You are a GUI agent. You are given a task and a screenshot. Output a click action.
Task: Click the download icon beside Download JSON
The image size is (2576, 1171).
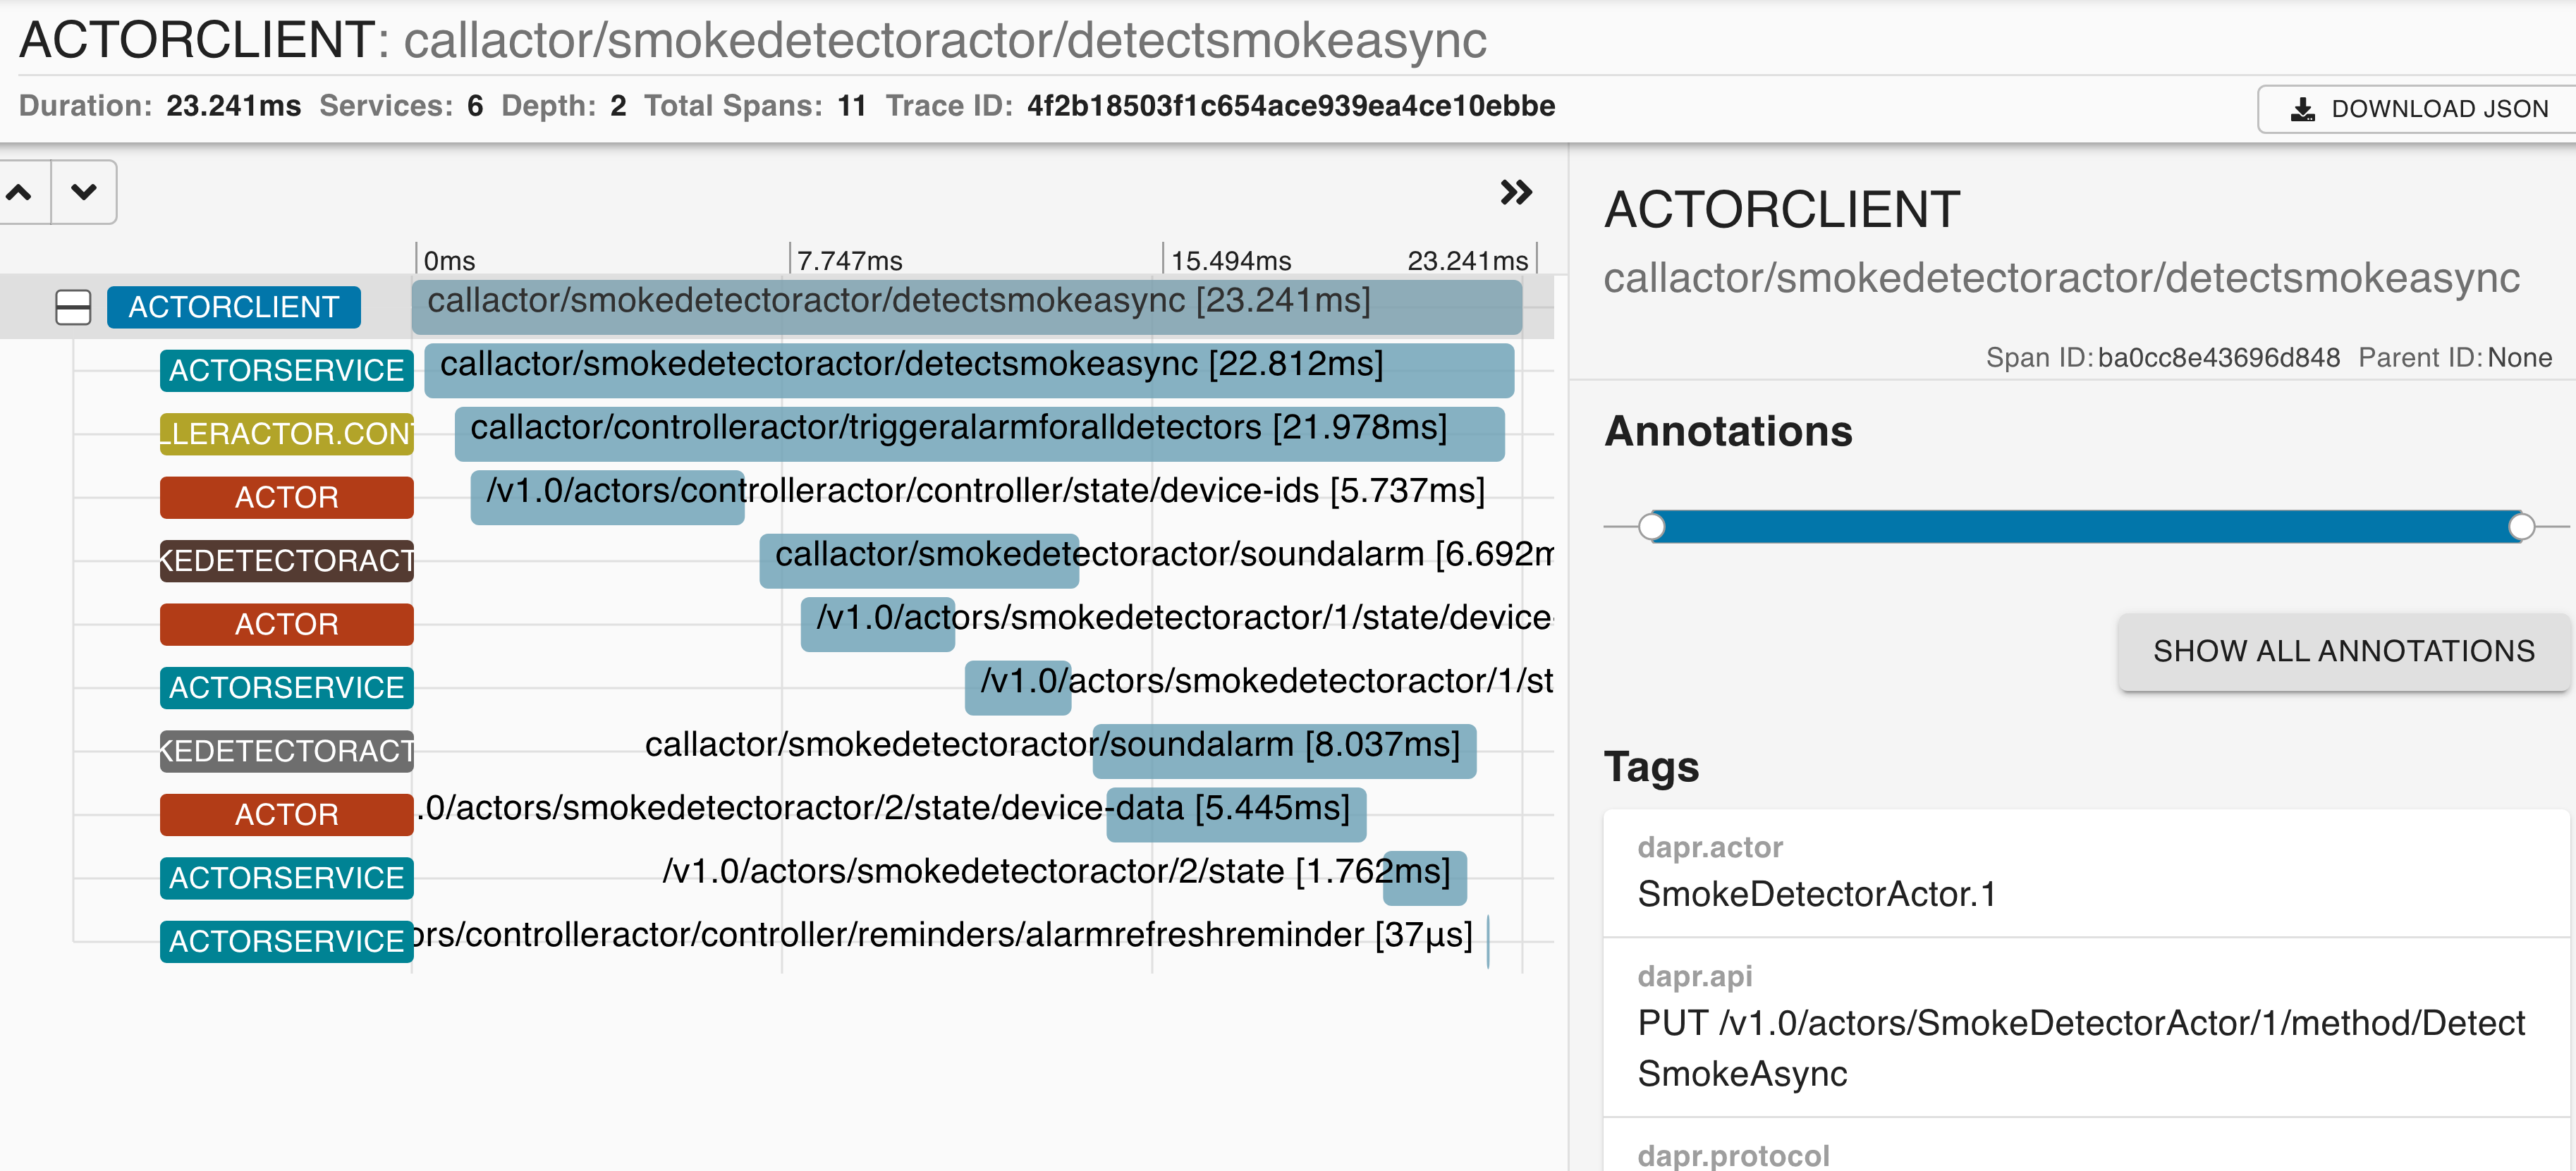click(x=2302, y=109)
